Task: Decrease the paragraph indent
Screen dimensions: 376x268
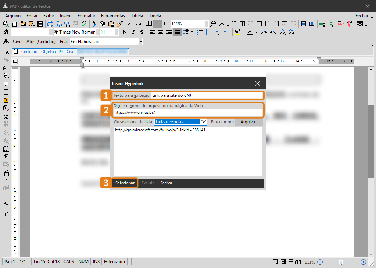Action: click(x=218, y=32)
